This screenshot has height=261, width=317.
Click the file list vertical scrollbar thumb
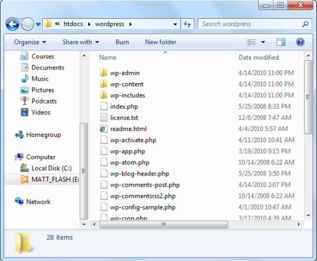(308, 97)
